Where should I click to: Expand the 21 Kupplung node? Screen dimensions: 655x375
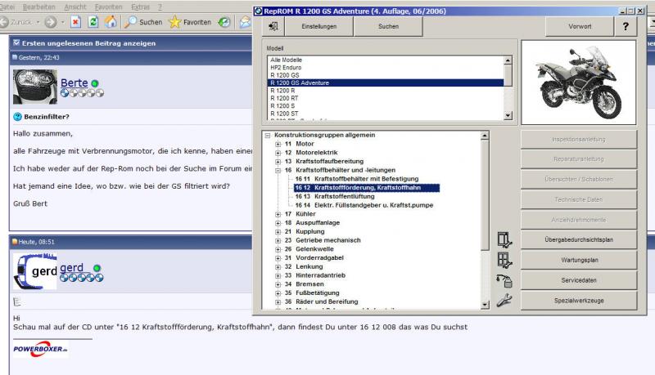click(278, 232)
